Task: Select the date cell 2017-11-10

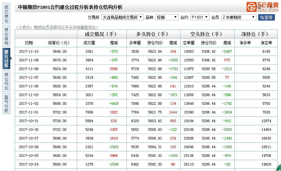Action: point(29,51)
